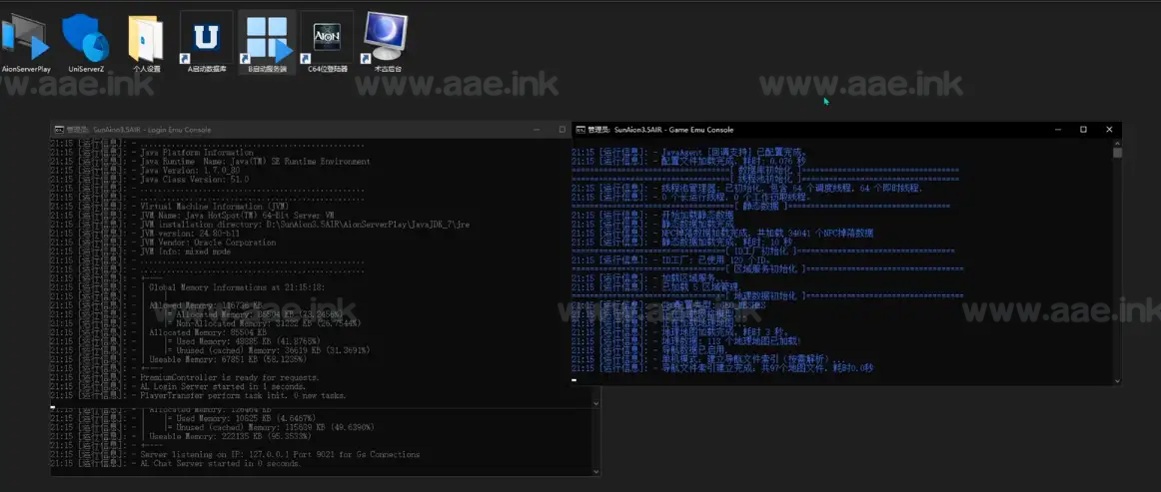The height and width of the screenshot is (492, 1161).
Task: Open the 个人设置 folder on the desktop
Action: click(147, 40)
